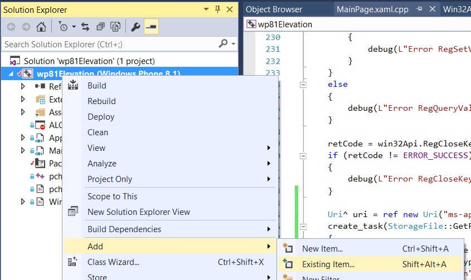Expand the Win32Api header node
This screenshot has height=280, width=471.
coord(23,202)
